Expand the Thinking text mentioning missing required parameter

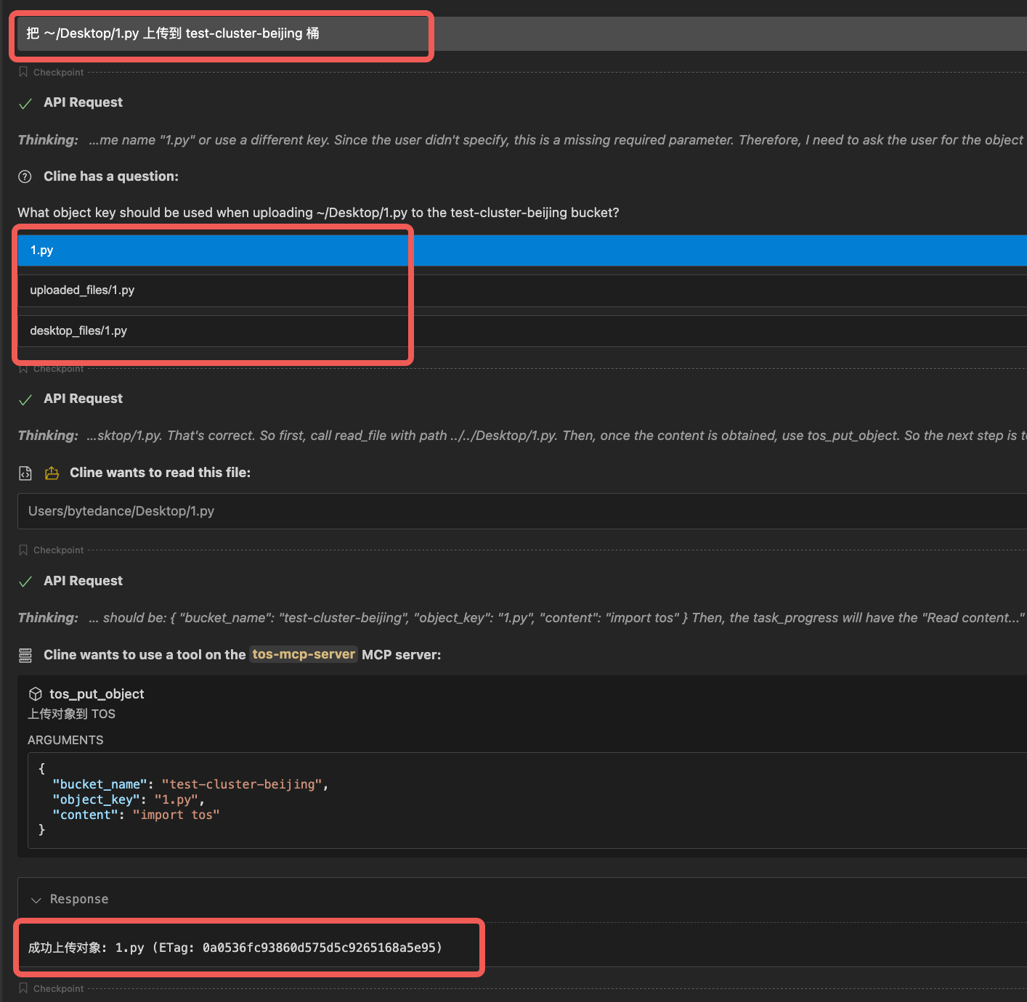coord(508,140)
